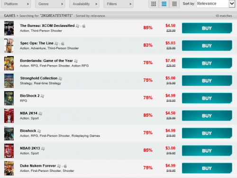The image size is (237, 178).
Task: Click the $5.03 sale price
Action: (170, 43)
